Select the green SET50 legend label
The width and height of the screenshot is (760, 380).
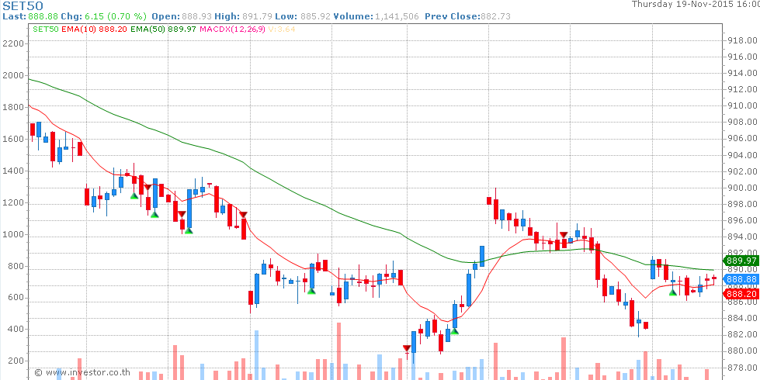(x=46, y=29)
